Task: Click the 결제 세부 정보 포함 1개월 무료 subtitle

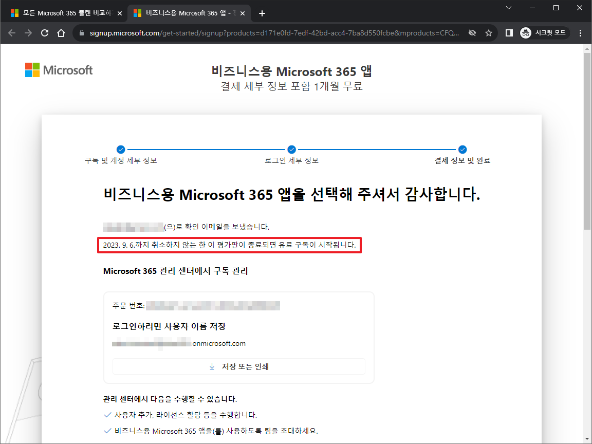Action: pos(292,86)
